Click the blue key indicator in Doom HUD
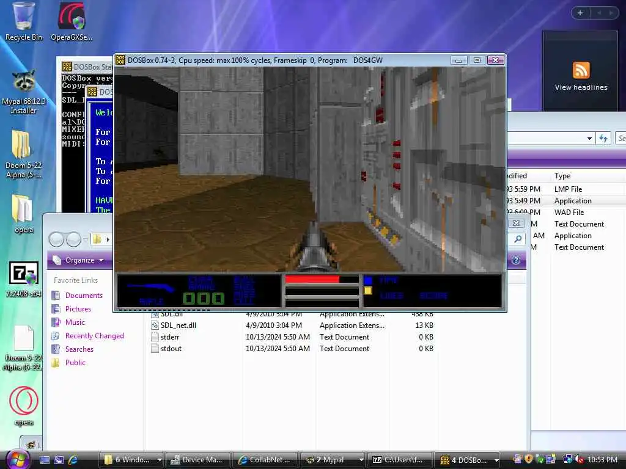The width and height of the screenshot is (626, 469). (368, 280)
